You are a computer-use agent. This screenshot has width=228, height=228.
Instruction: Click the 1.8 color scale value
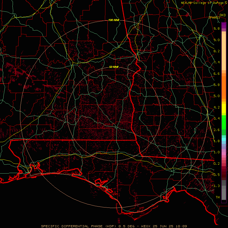click(217, 141)
